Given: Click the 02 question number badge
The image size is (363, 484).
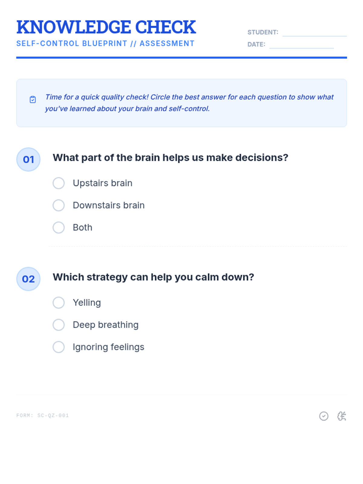Looking at the screenshot, I should [28, 279].
